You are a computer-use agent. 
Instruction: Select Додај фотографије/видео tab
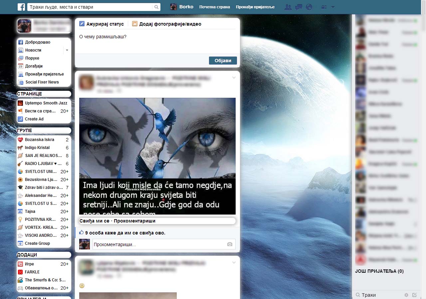tap(167, 24)
